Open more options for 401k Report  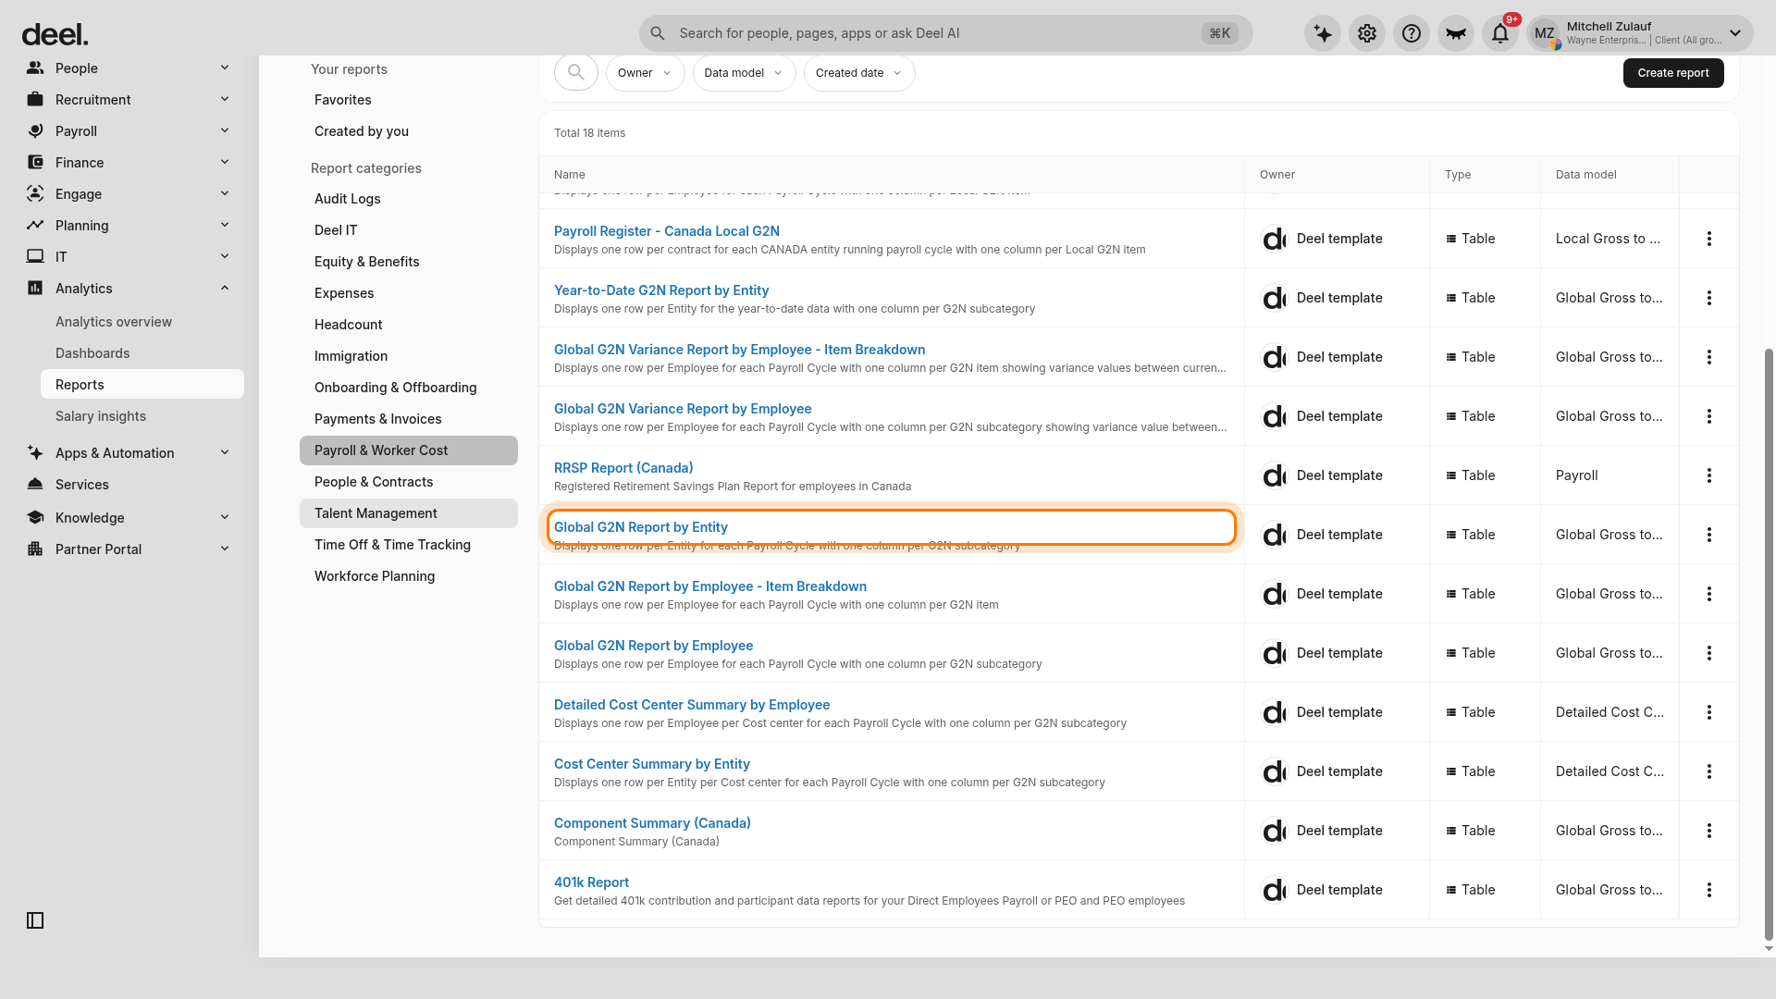click(1709, 890)
